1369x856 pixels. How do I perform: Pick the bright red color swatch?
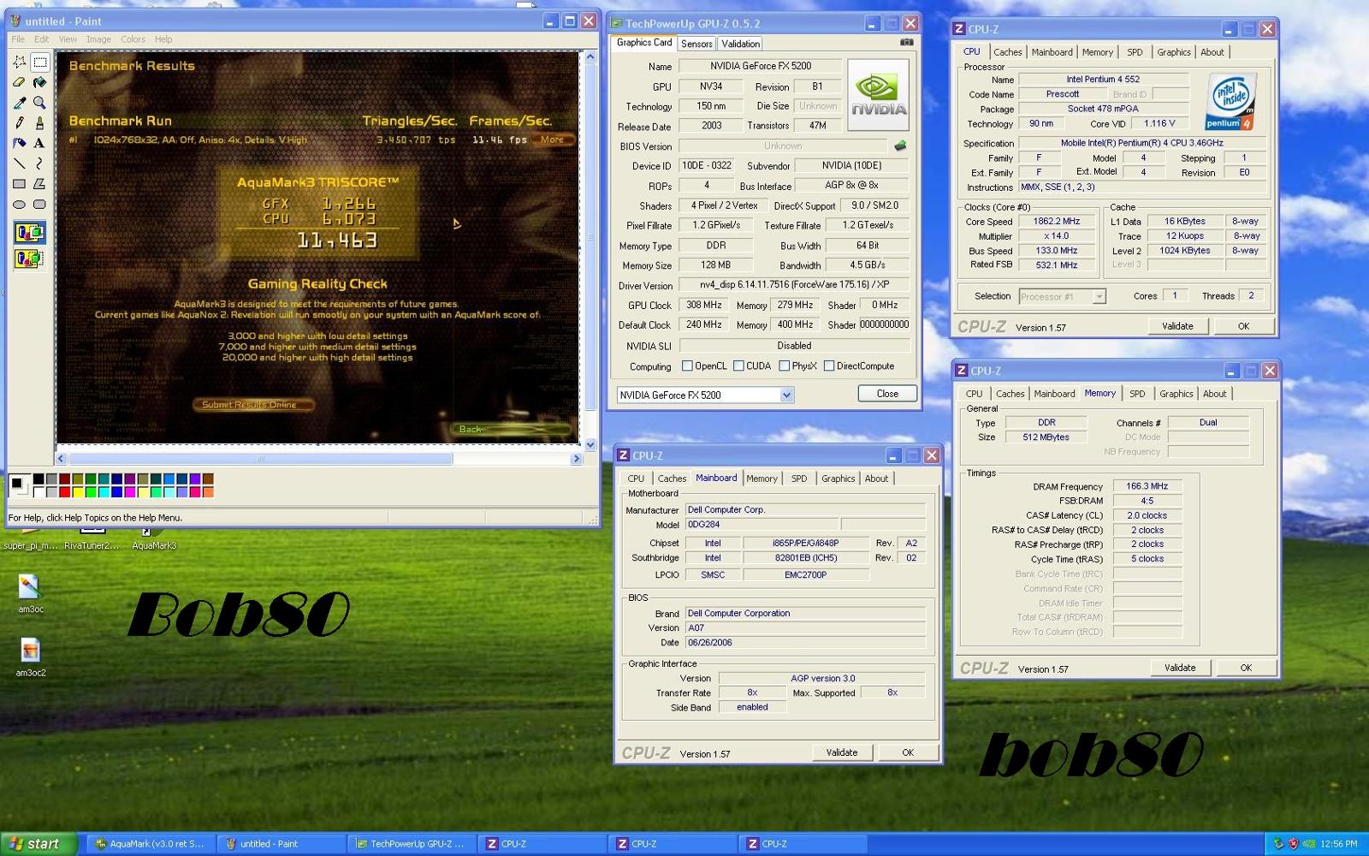[x=64, y=492]
